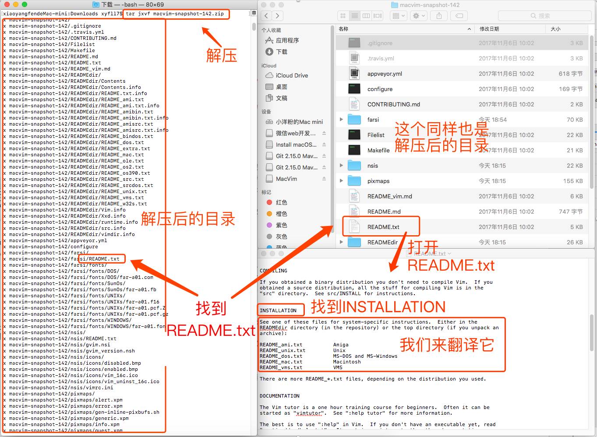Sort by 名称 column header
Viewport: 597px width, 437px height.
405,29
